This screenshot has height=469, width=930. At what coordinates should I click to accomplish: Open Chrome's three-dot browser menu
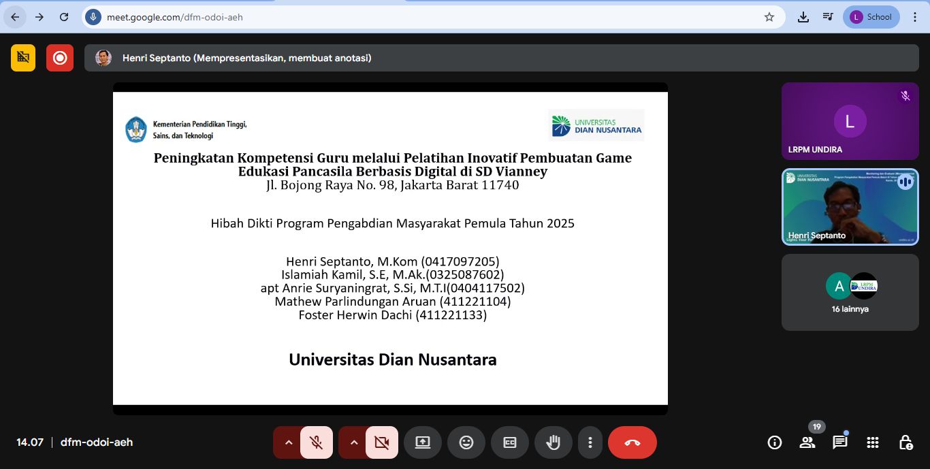[915, 17]
